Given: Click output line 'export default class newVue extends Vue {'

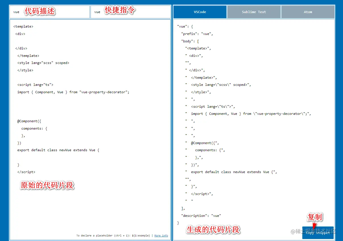Looking at the screenshot, I should 231,172.
